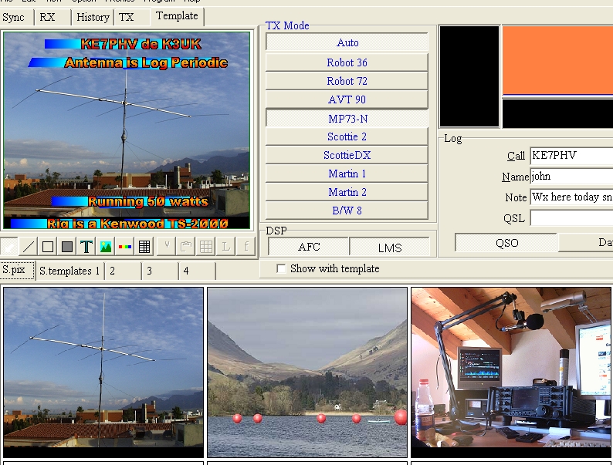This screenshot has width=613, height=465.
Task: Click the black grid table icon
Action: 144,247
